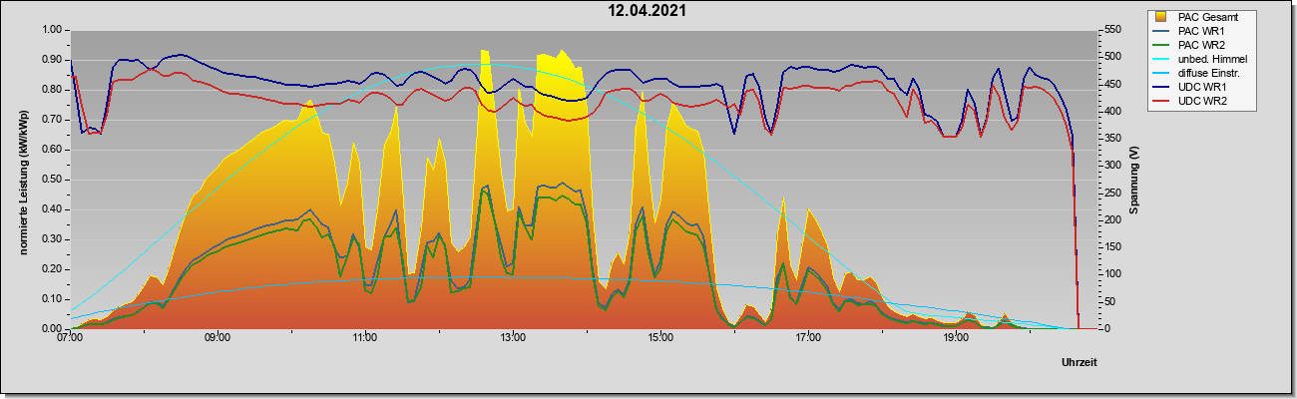1297x399 pixels.
Task: Click the 09:00 time axis label
Action: click(x=217, y=337)
